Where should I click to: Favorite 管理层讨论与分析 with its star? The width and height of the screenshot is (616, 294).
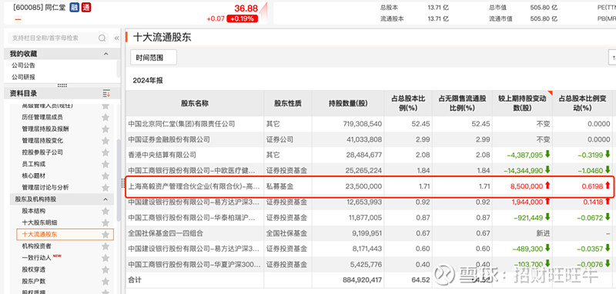(x=105, y=188)
